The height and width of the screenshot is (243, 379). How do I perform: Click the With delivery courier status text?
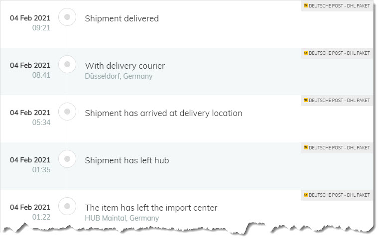125,66
